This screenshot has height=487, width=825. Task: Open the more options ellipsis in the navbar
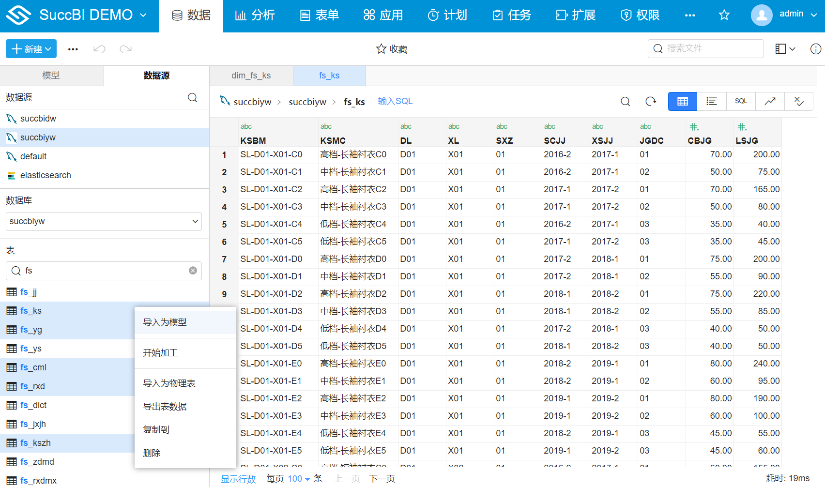[x=690, y=15]
